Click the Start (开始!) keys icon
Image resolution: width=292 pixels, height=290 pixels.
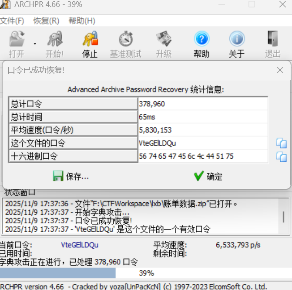[x=54, y=40]
